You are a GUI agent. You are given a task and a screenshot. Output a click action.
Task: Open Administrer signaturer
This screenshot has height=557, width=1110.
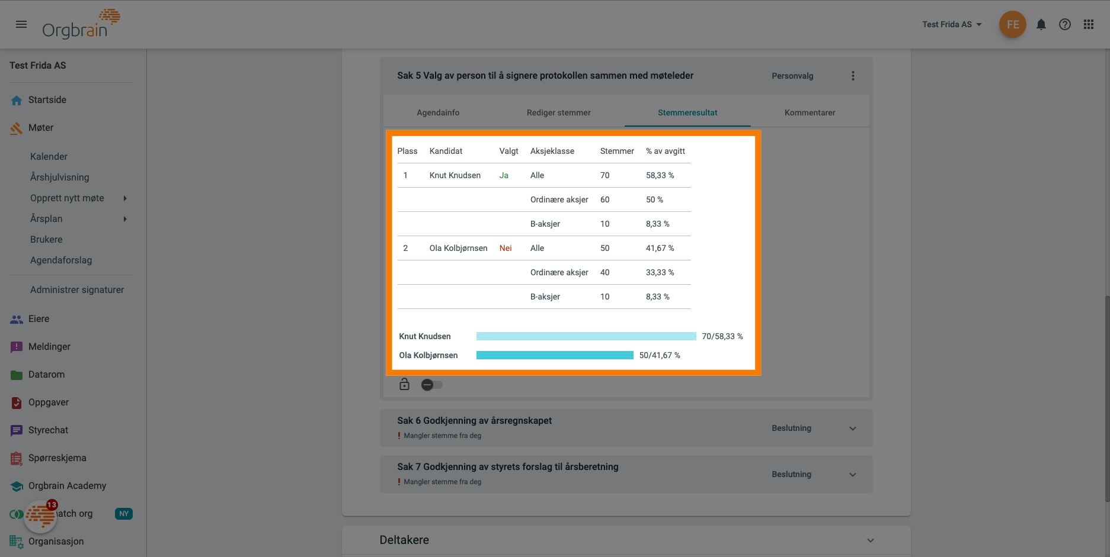[x=77, y=290]
